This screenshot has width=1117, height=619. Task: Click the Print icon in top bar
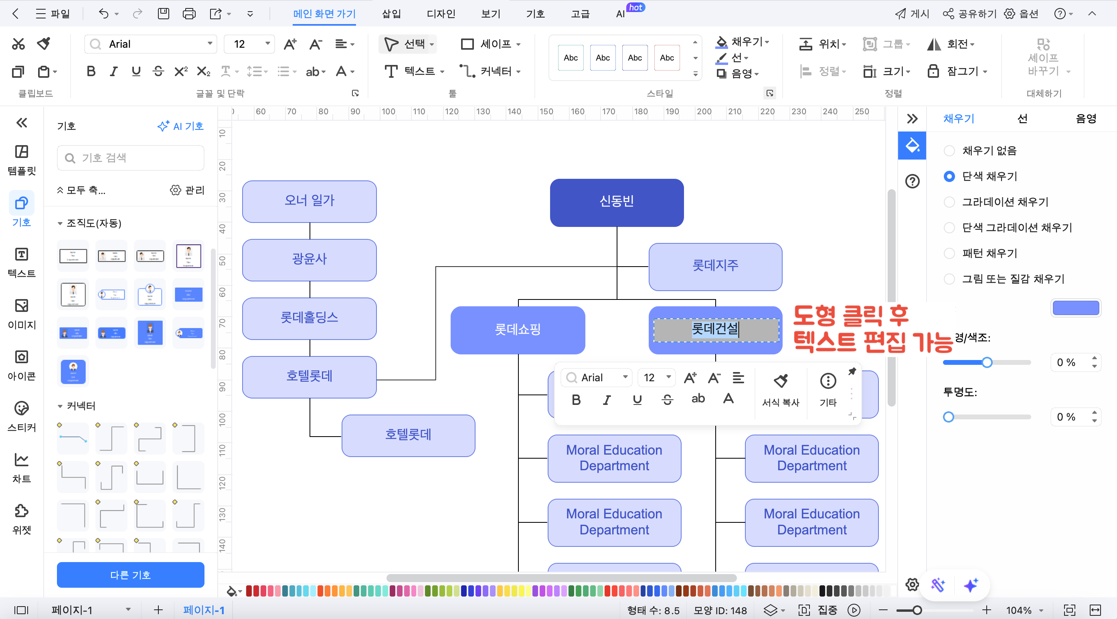point(189,14)
